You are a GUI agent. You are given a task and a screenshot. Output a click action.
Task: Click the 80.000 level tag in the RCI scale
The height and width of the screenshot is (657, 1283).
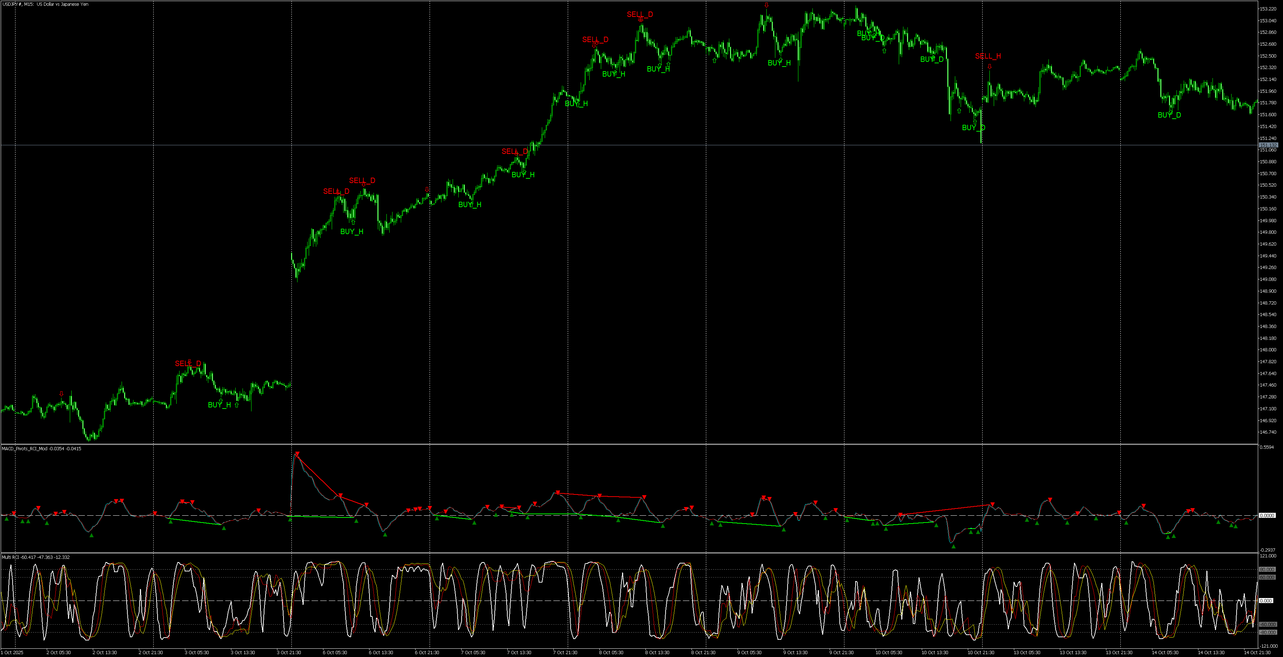point(1268,569)
